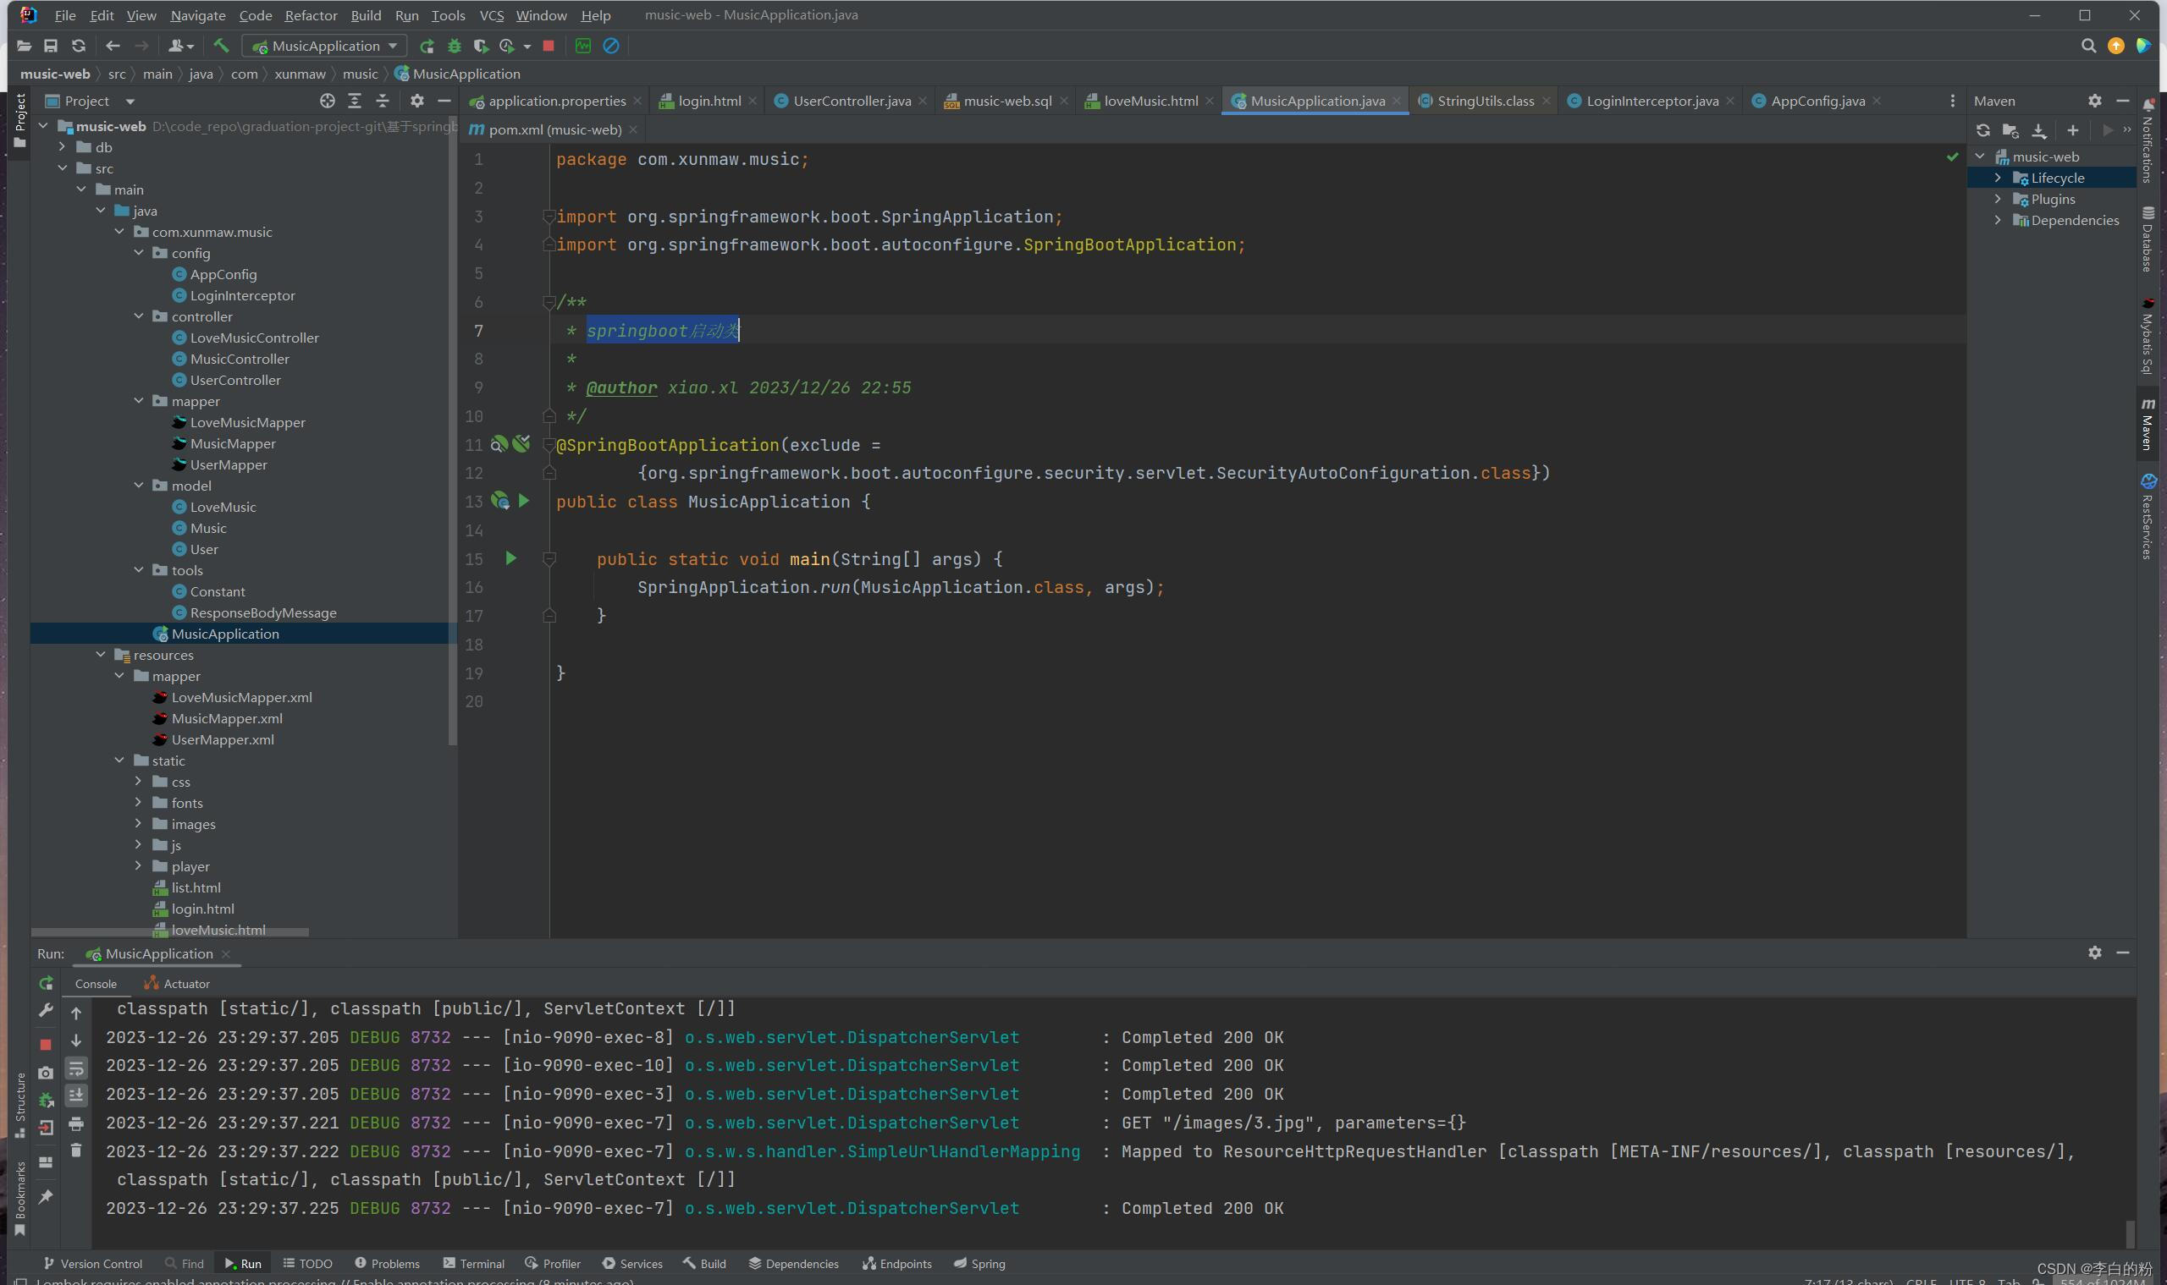Image resolution: width=2167 pixels, height=1285 pixels.
Task: Switch to UserController.java tab
Action: coord(851,102)
